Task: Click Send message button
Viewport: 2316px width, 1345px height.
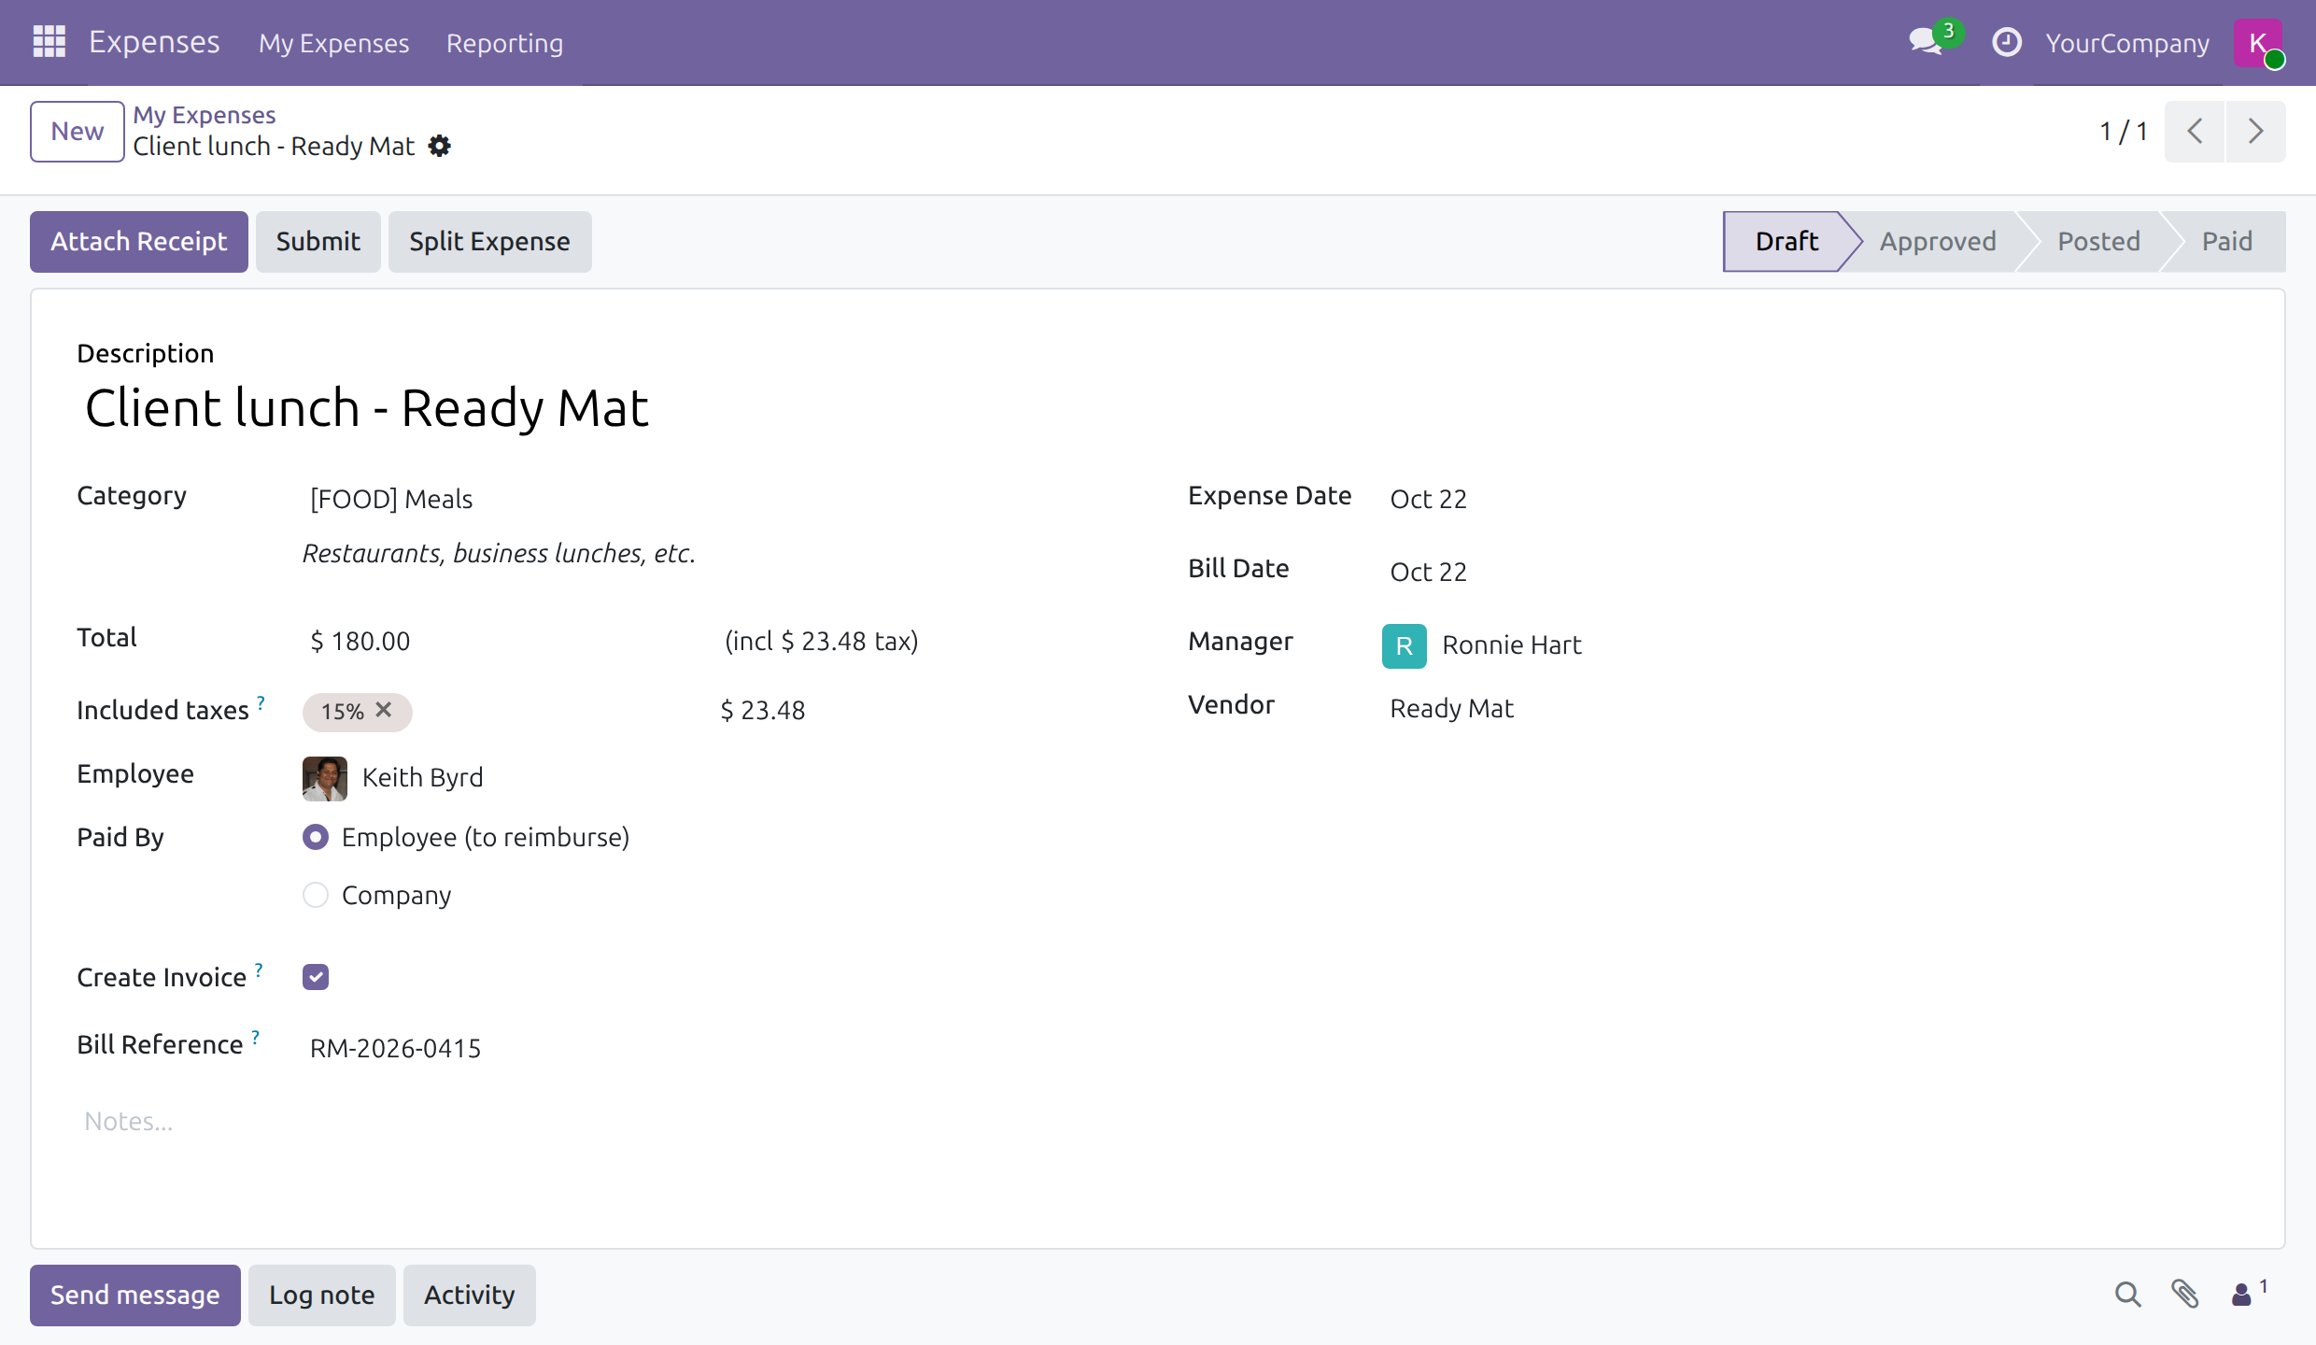Action: [x=135, y=1295]
